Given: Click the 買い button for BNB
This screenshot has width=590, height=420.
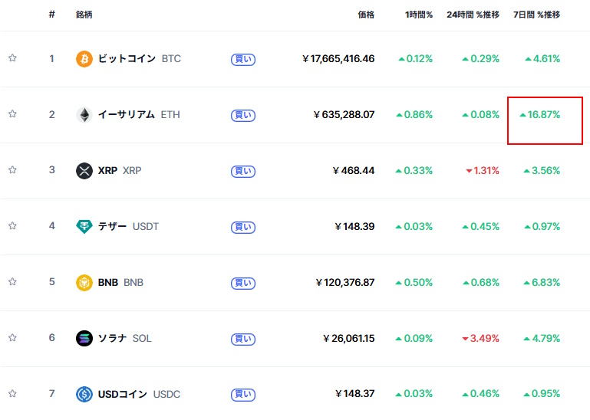Looking at the screenshot, I should click(x=243, y=283).
